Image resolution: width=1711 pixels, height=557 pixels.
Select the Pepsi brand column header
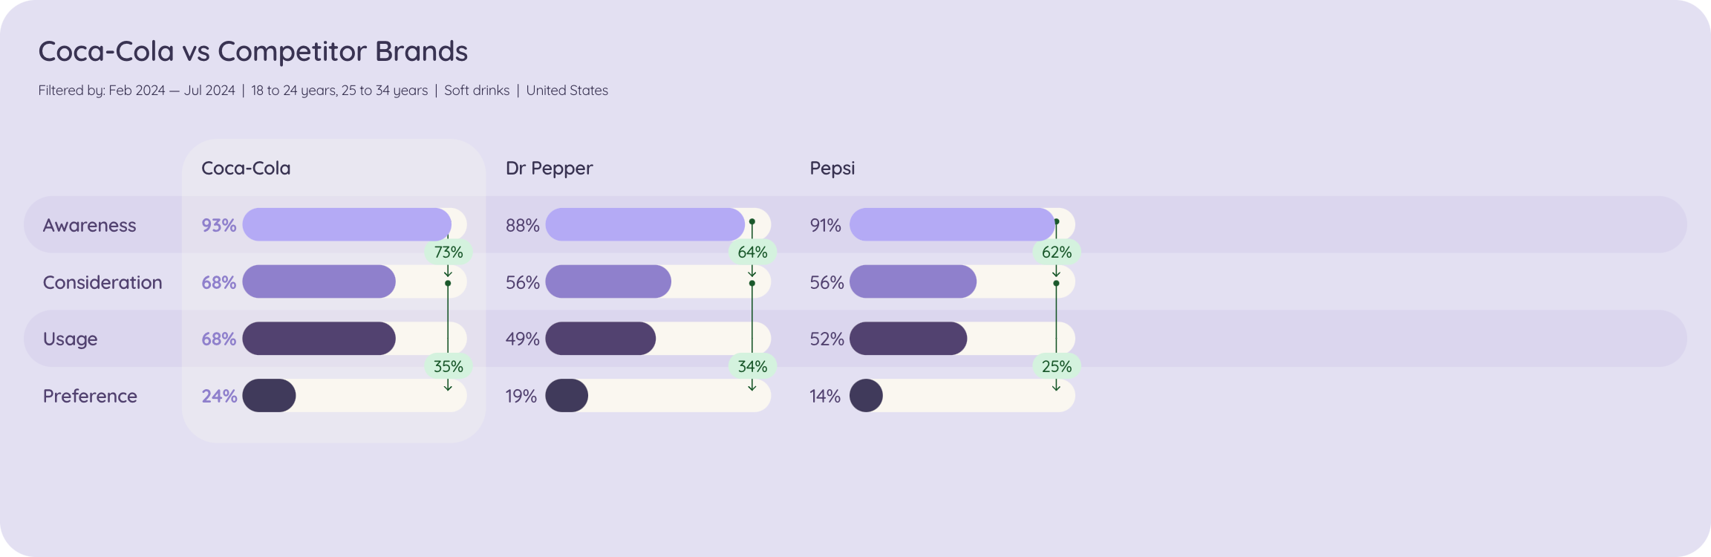(832, 169)
